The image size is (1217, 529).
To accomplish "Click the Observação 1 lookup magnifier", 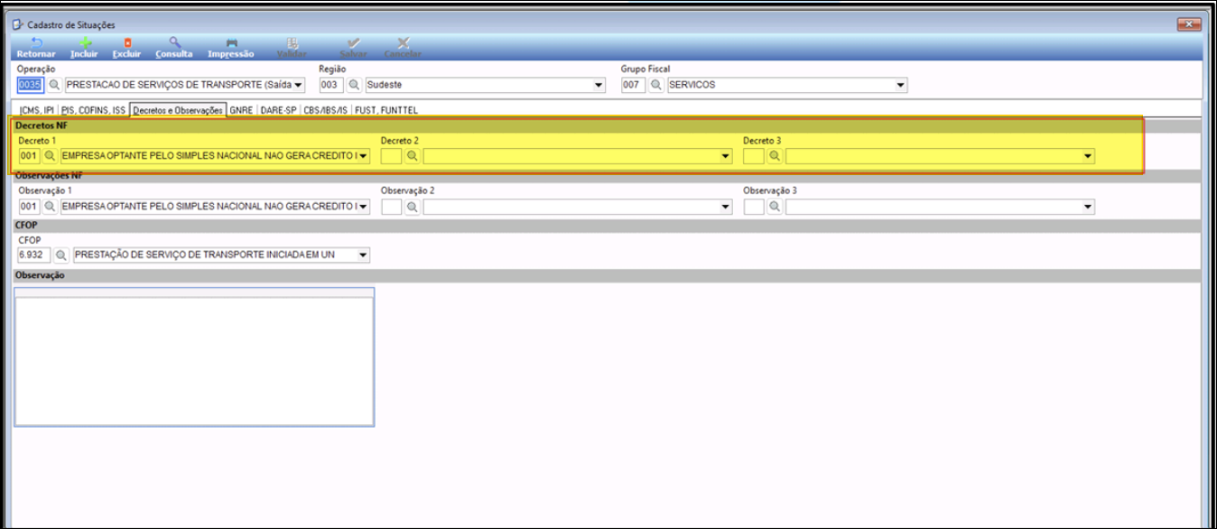I will (x=51, y=207).
